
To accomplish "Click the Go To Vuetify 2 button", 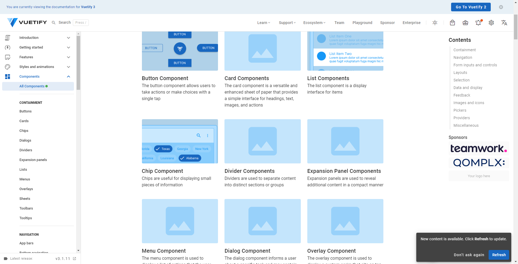I will 471,7.
